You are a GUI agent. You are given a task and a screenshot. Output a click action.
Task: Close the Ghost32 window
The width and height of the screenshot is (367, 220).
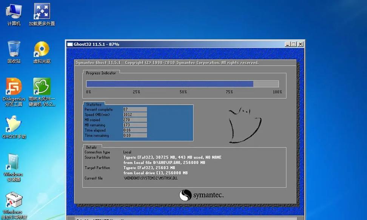coord(301,44)
